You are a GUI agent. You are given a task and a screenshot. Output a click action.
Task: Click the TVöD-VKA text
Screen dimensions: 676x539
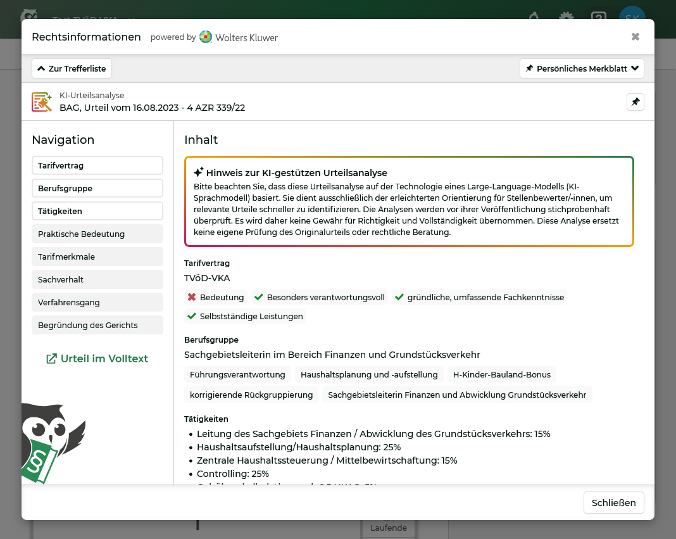point(207,278)
